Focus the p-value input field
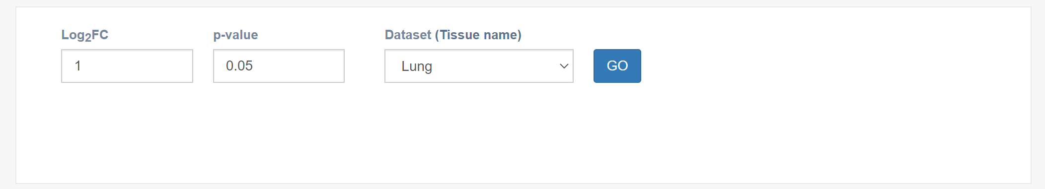 tap(279, 66)
